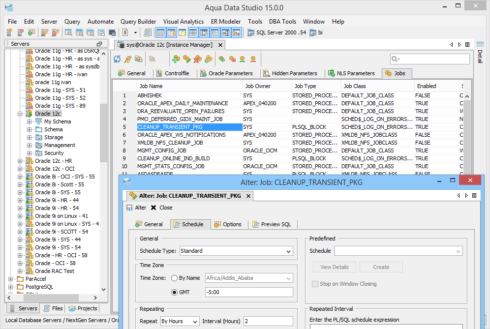Select the By Name time zone radio button

click(174, 278)
